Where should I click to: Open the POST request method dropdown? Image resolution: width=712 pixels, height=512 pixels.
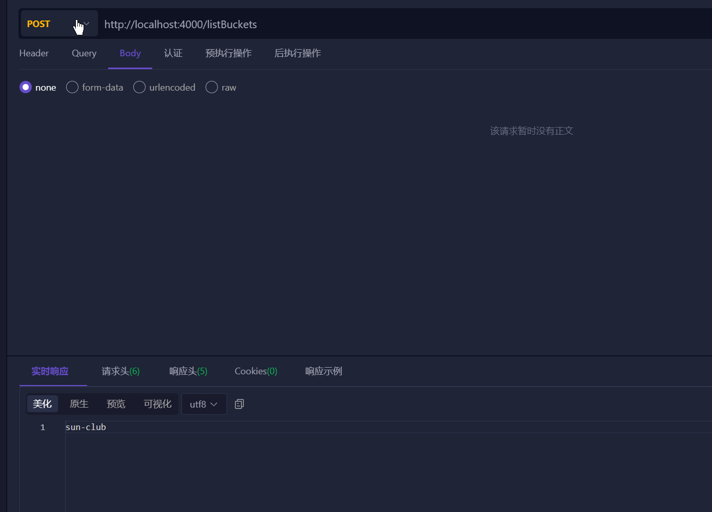click(59, 24)
